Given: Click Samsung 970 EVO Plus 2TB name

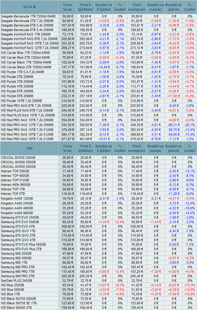Looking at the screenshot, I should click(21, 249).
